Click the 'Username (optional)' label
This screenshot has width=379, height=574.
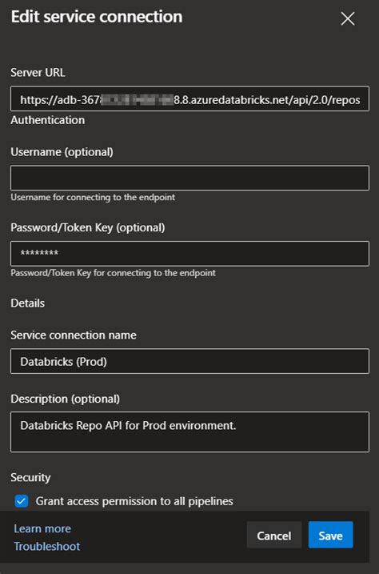point(62,152)
